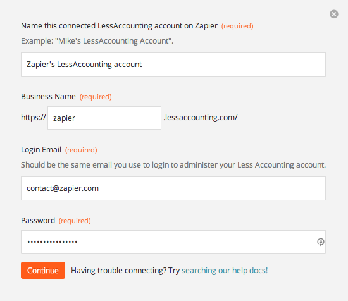Close the LessAccounting connection dialog
Image resolution: width=348 pixels, height=301 pixels.
click(x=334, y=14)
